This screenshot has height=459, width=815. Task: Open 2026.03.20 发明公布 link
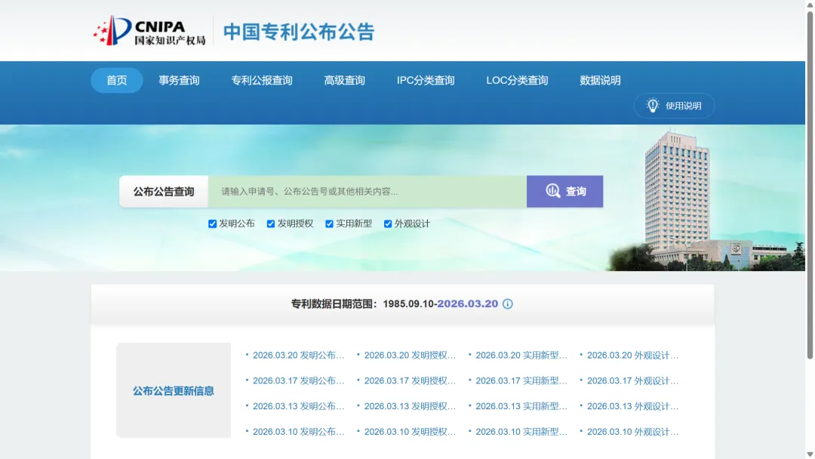pyautogui.click(x=298, y=355)
